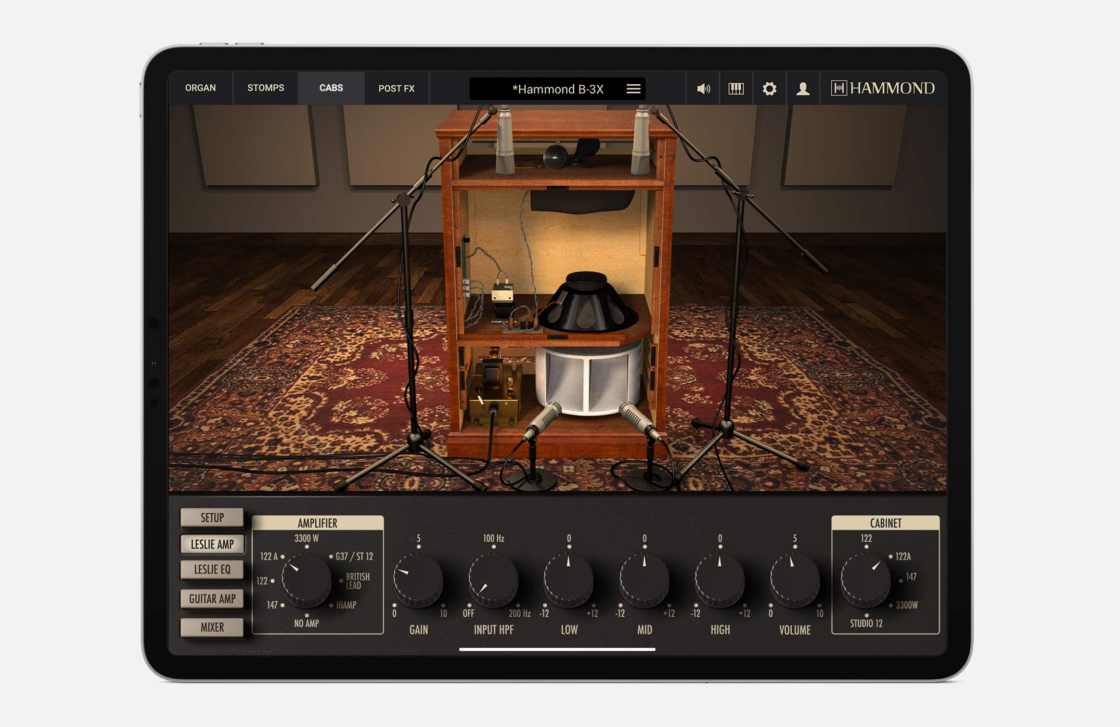The width and height of the screenshot is (1120, 727).
Task: Open settings via gear icon
Action: (x=769, y=89)
